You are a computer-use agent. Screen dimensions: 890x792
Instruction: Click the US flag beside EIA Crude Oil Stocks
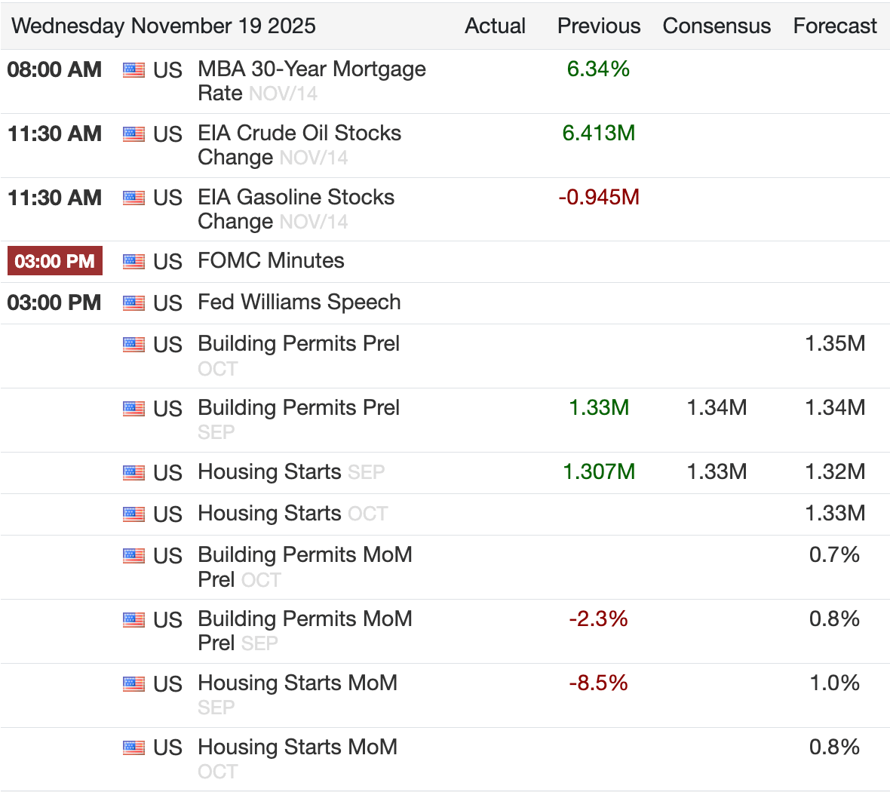(133, 134)
